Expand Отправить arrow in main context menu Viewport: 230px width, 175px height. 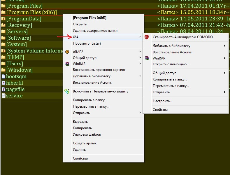point(140,113)
